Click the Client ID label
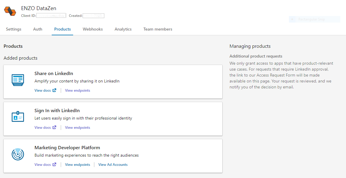 click(29, 16)
